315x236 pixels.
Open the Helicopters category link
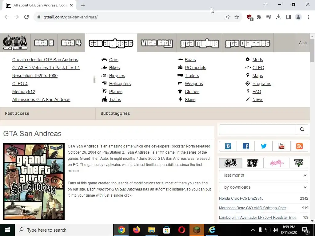(120, 84)
